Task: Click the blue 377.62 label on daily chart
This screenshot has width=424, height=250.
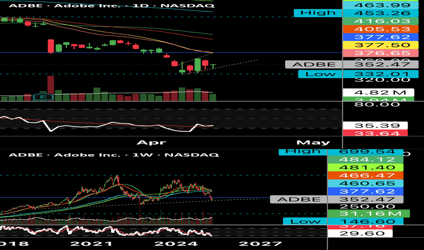Action: 380,37
